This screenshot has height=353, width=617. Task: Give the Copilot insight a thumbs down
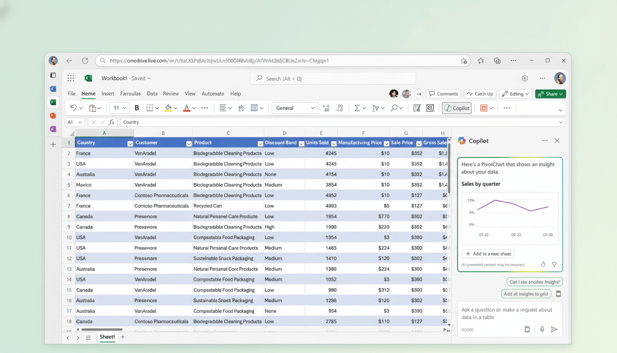pos(554,264)
